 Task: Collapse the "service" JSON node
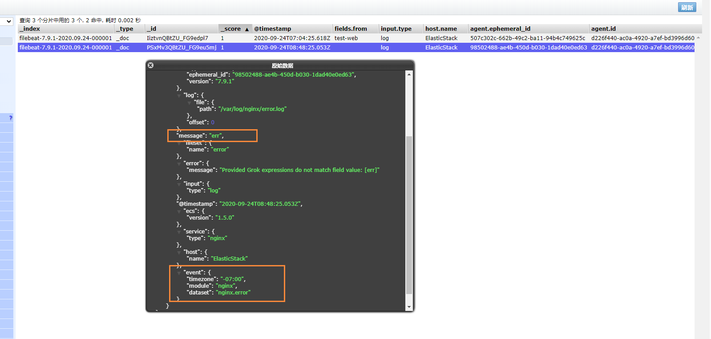pyautogui.click(x=179, y=232)
